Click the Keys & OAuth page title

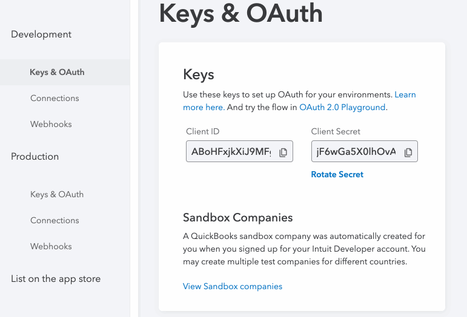pos(240,13)
